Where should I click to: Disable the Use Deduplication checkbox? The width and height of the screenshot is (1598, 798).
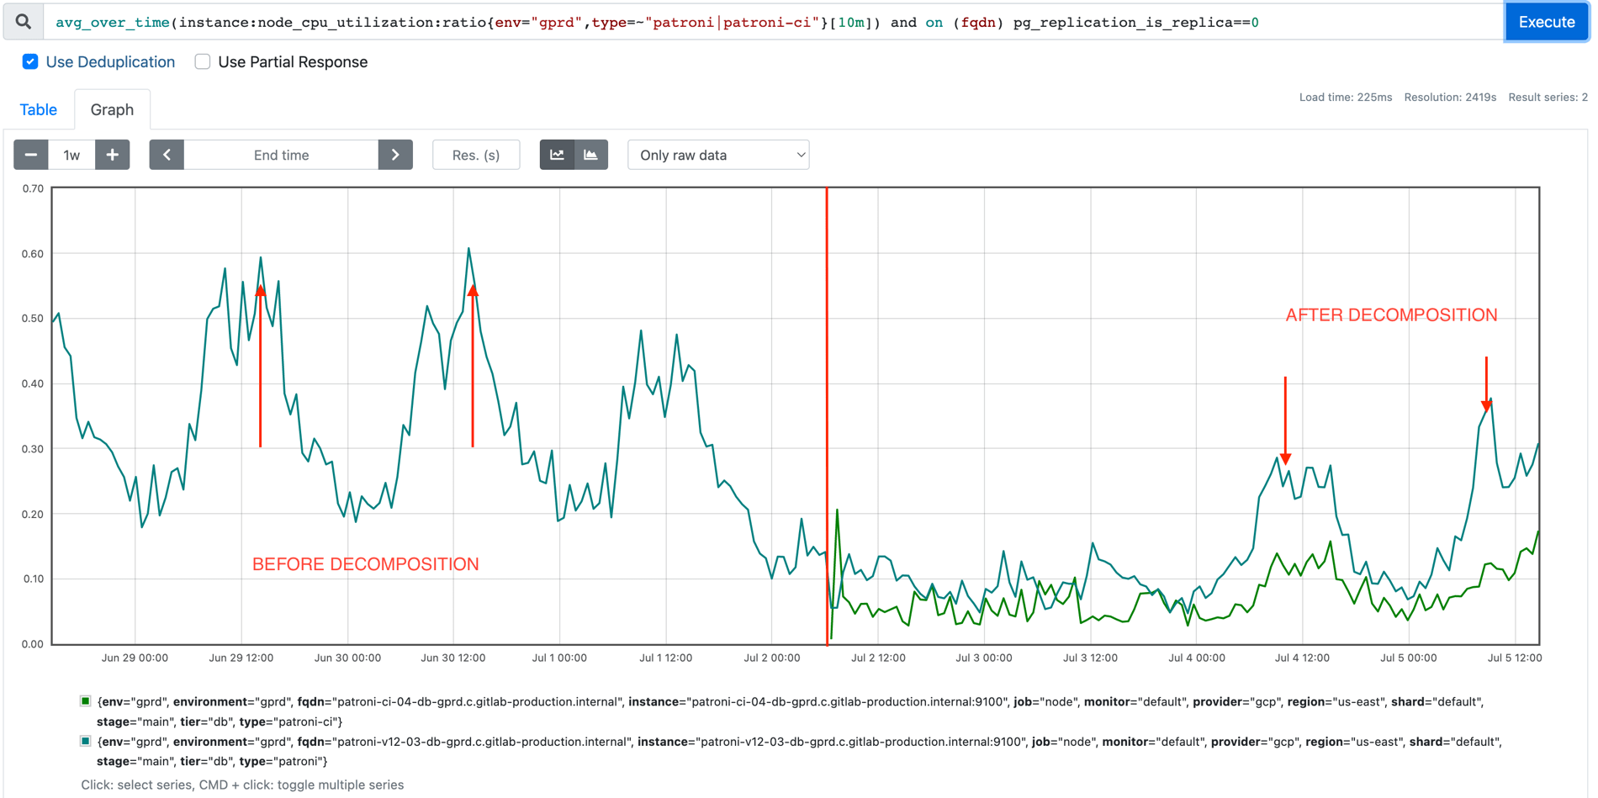[30, 61]
